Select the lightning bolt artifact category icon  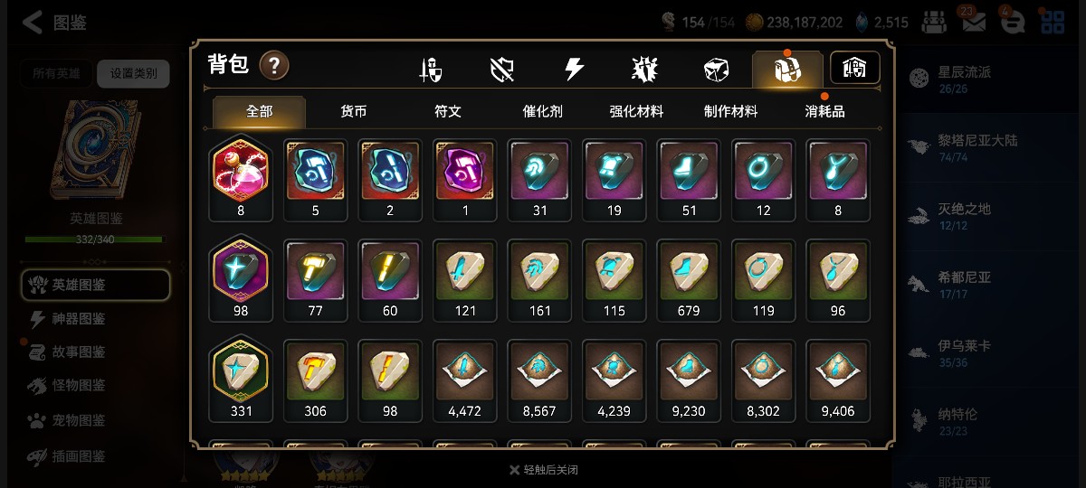click(x=574, y=70)
